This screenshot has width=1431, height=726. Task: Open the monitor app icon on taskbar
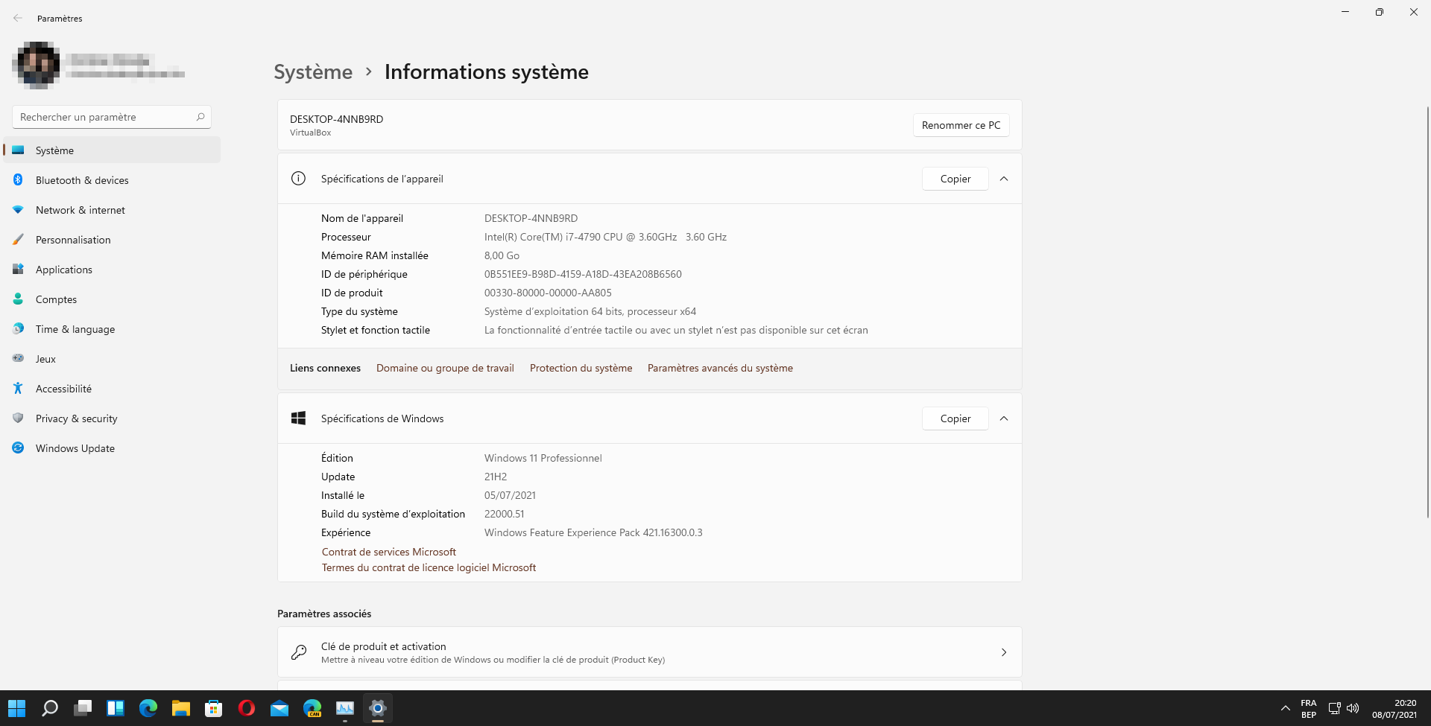point(345,708)
